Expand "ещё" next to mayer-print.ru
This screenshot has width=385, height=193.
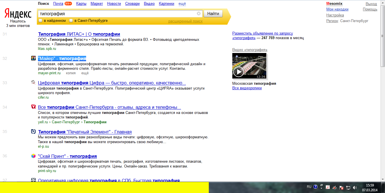tap(85, 73)
